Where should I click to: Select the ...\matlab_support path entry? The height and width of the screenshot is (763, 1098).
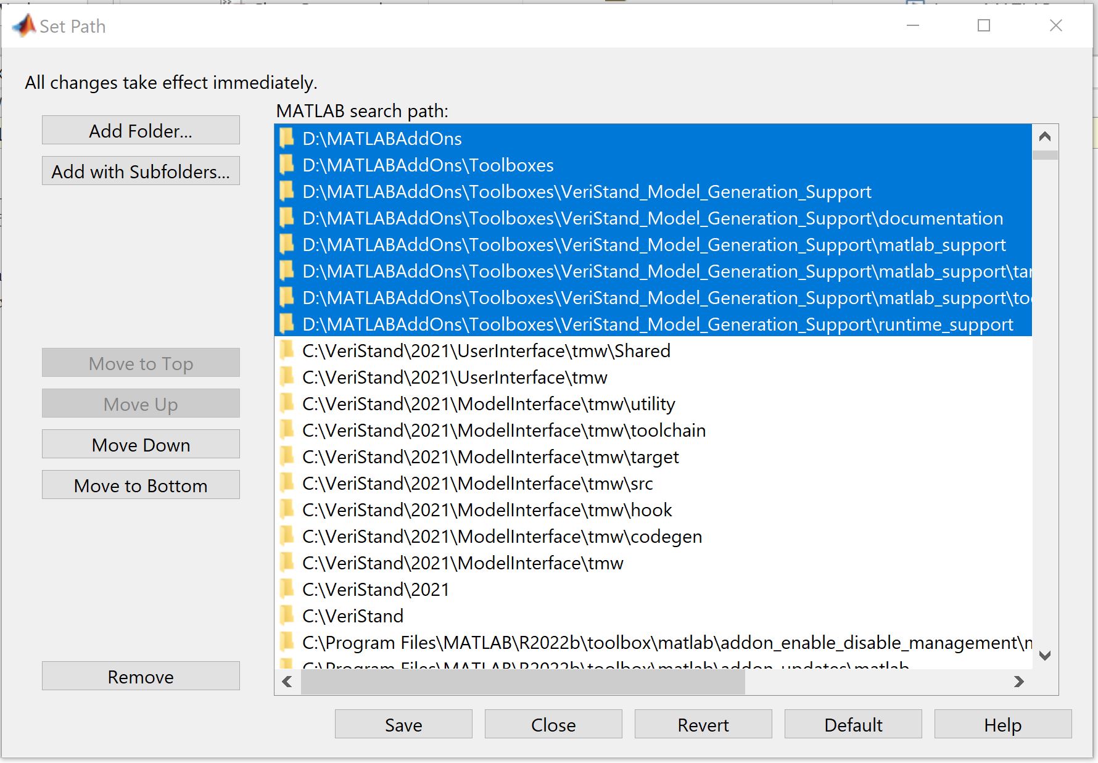click(x=653, y=244)
